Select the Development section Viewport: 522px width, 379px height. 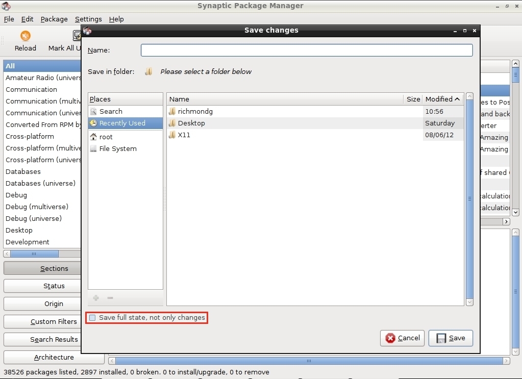[x=42, y=242]
